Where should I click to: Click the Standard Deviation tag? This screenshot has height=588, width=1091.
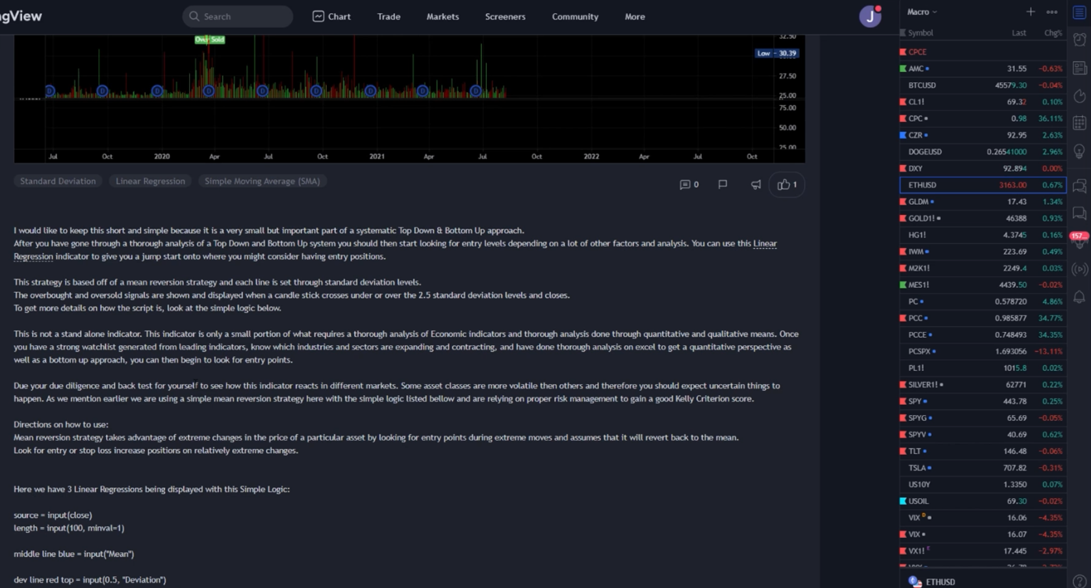pos(58,181)
